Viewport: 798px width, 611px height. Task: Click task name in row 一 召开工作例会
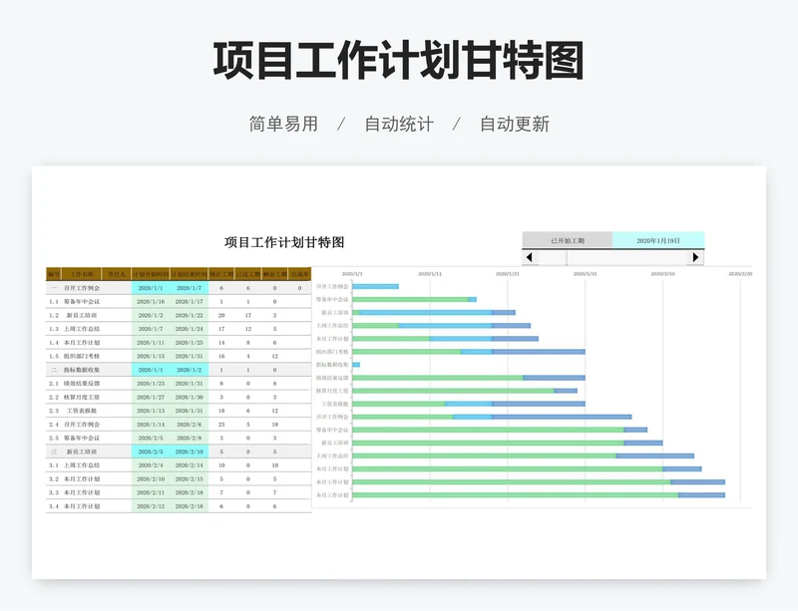[82, 288]
